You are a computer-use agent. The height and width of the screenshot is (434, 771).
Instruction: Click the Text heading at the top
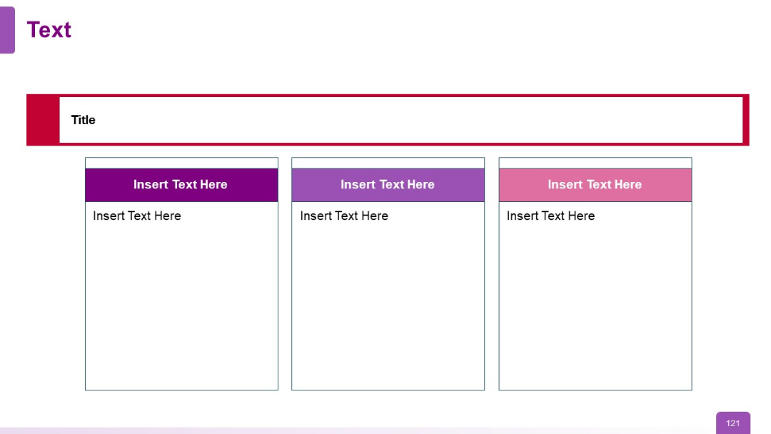(49, 30)
